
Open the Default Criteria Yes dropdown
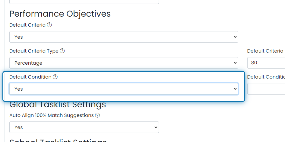pos(124,37)
